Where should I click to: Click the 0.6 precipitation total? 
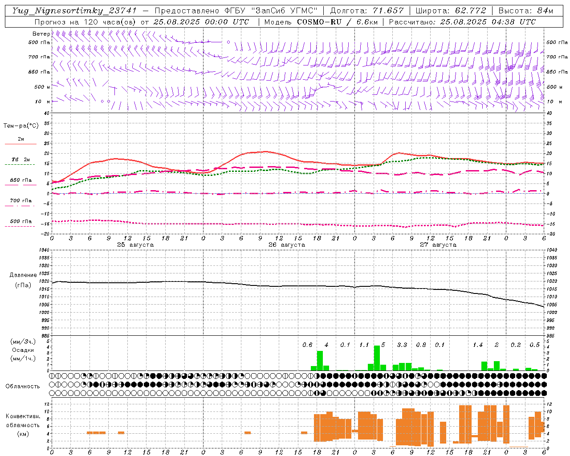(x=307, y=345)
